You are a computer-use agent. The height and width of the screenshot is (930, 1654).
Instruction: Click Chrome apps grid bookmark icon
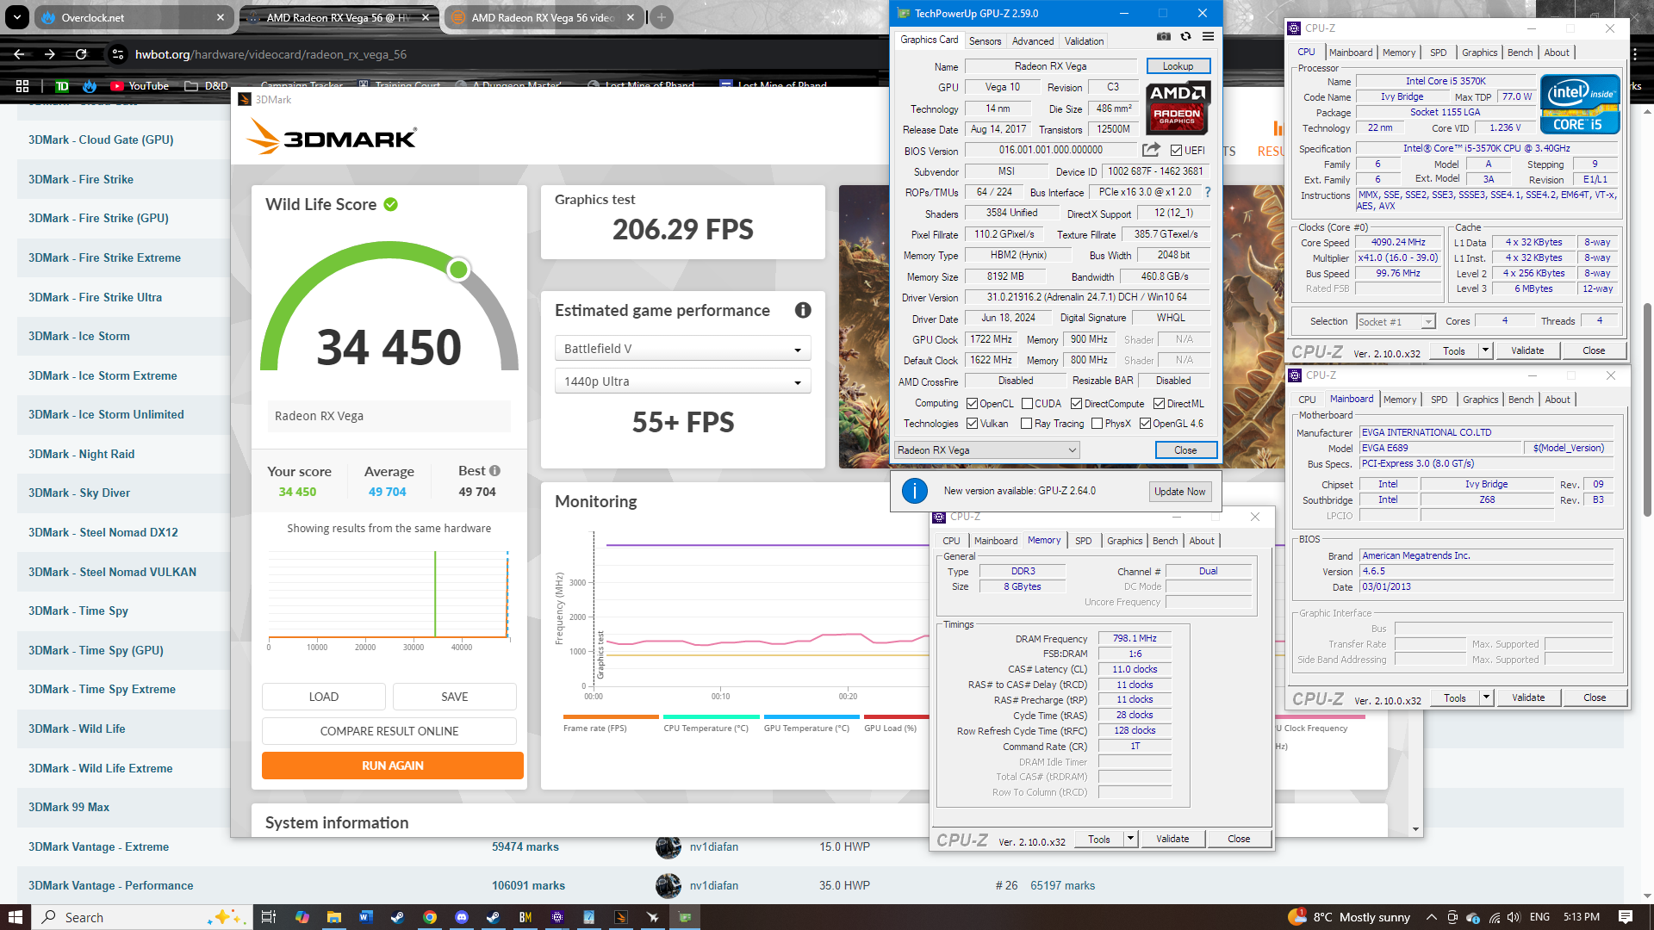22,86
